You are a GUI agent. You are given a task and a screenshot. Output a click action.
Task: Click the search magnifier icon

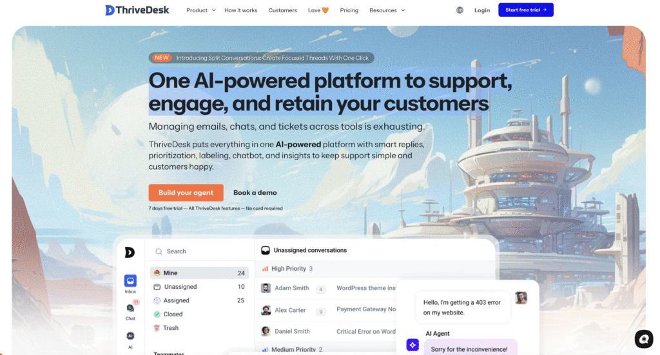[159, 251]
